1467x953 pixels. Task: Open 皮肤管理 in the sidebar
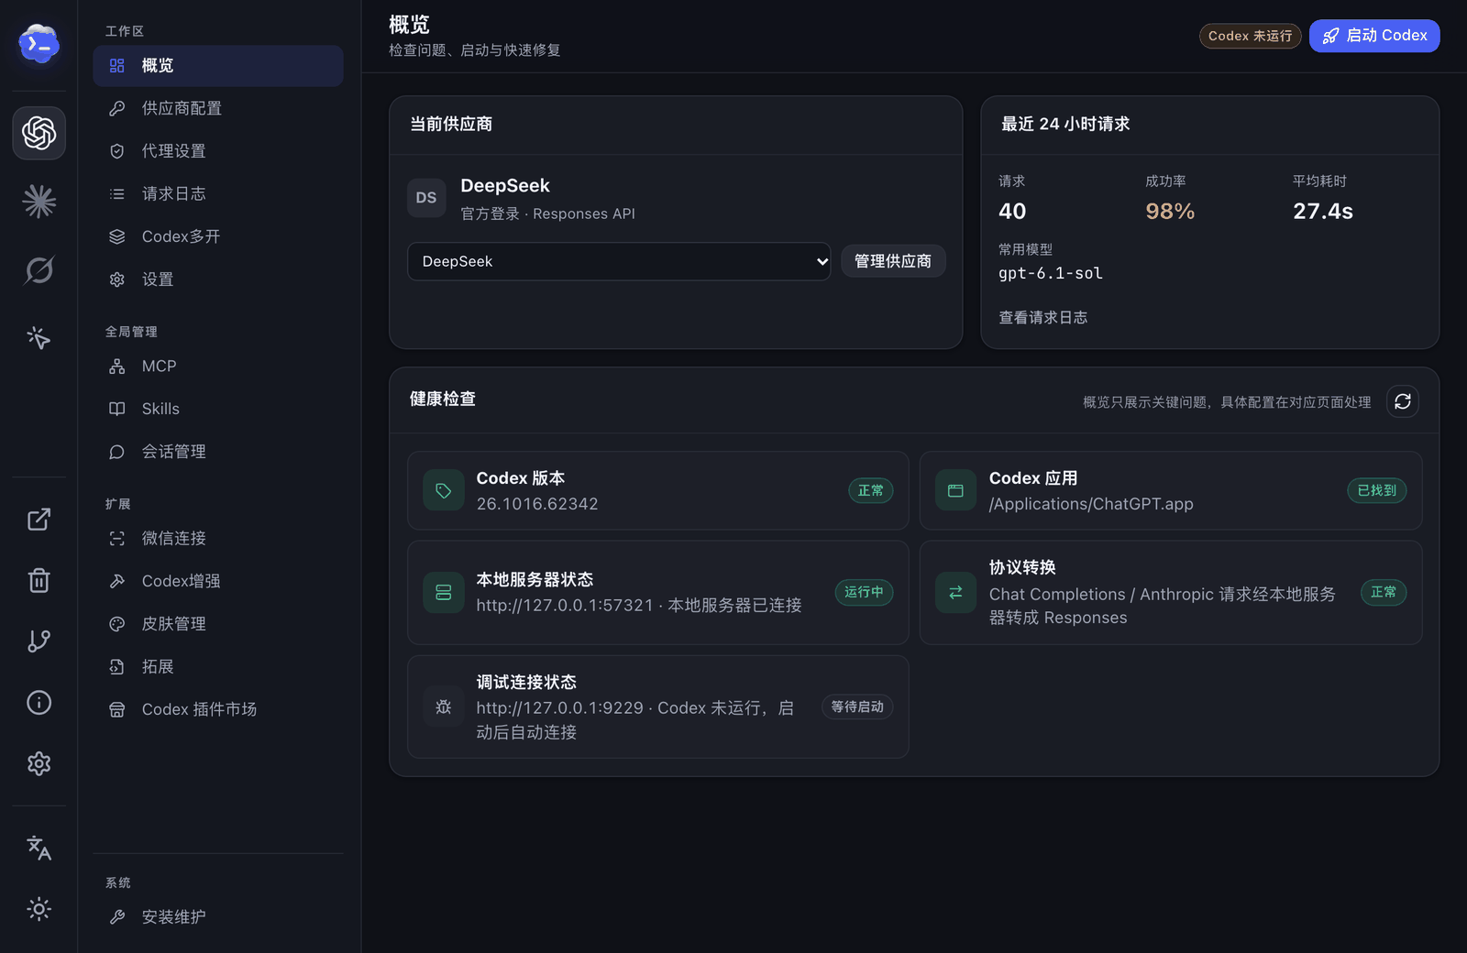pyautogui.click(x=218, y=624)
